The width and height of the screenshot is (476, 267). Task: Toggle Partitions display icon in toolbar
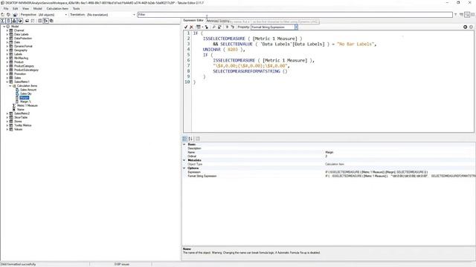(x=20, y=21)
